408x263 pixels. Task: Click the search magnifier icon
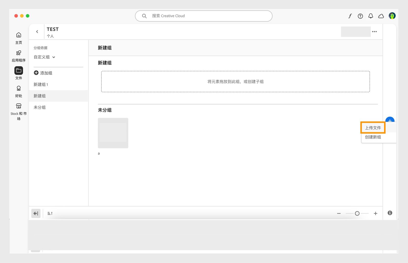(144, 16)
